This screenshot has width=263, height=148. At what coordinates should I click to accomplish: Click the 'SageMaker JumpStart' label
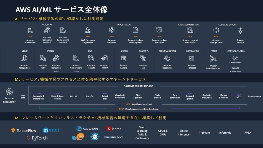[141, 104]
